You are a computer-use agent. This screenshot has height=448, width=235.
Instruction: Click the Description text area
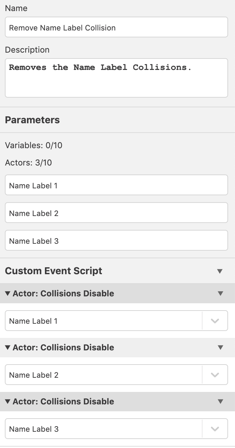[x=116, y=78]
